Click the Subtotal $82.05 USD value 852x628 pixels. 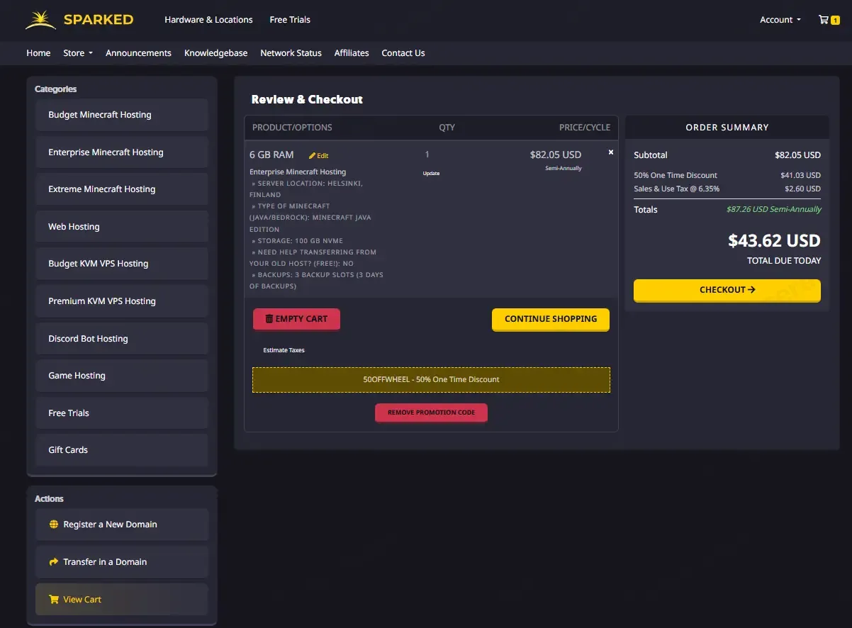[x=797, y=155]
